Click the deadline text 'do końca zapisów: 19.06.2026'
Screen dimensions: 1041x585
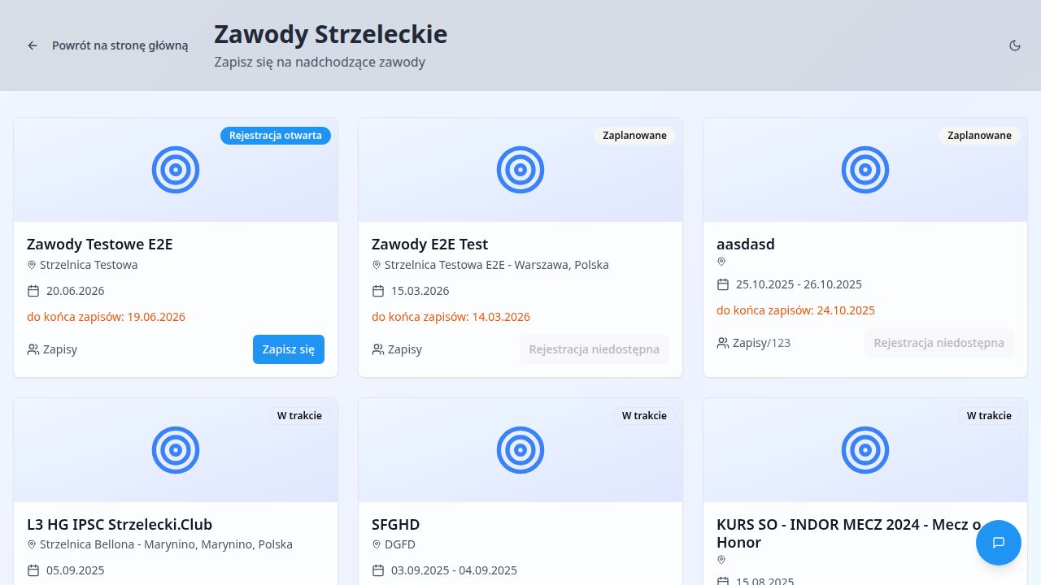point(107,317)
